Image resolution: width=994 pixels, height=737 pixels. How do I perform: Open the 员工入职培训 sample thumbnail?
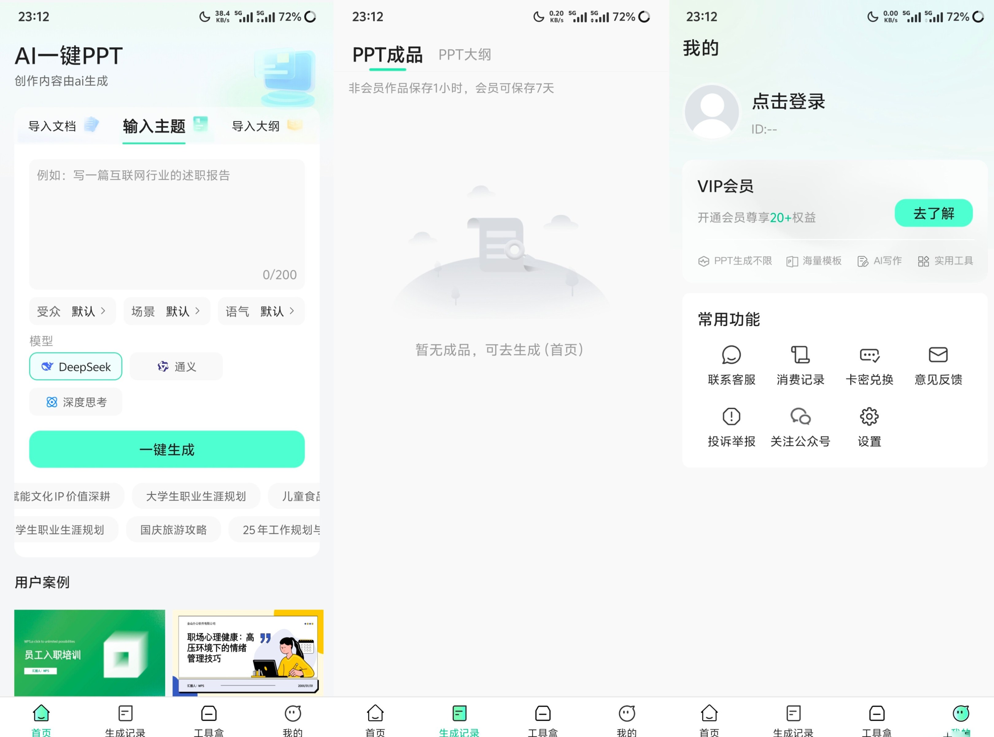(90, 653)
